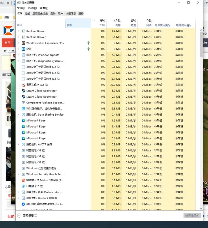Expand 服务主机: AVCTP 服务 group

pos(18,144)
